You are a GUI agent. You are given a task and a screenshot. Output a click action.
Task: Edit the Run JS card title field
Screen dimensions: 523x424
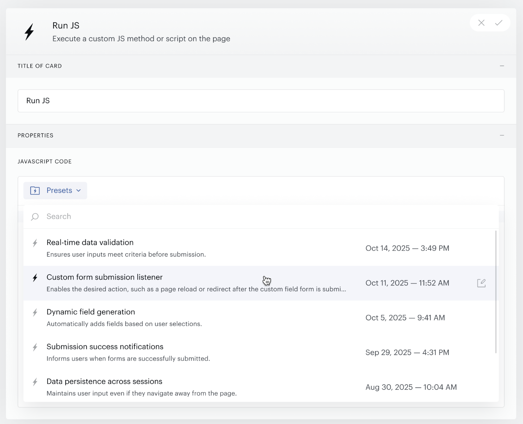pyautogui.click(x=261, y=101)
